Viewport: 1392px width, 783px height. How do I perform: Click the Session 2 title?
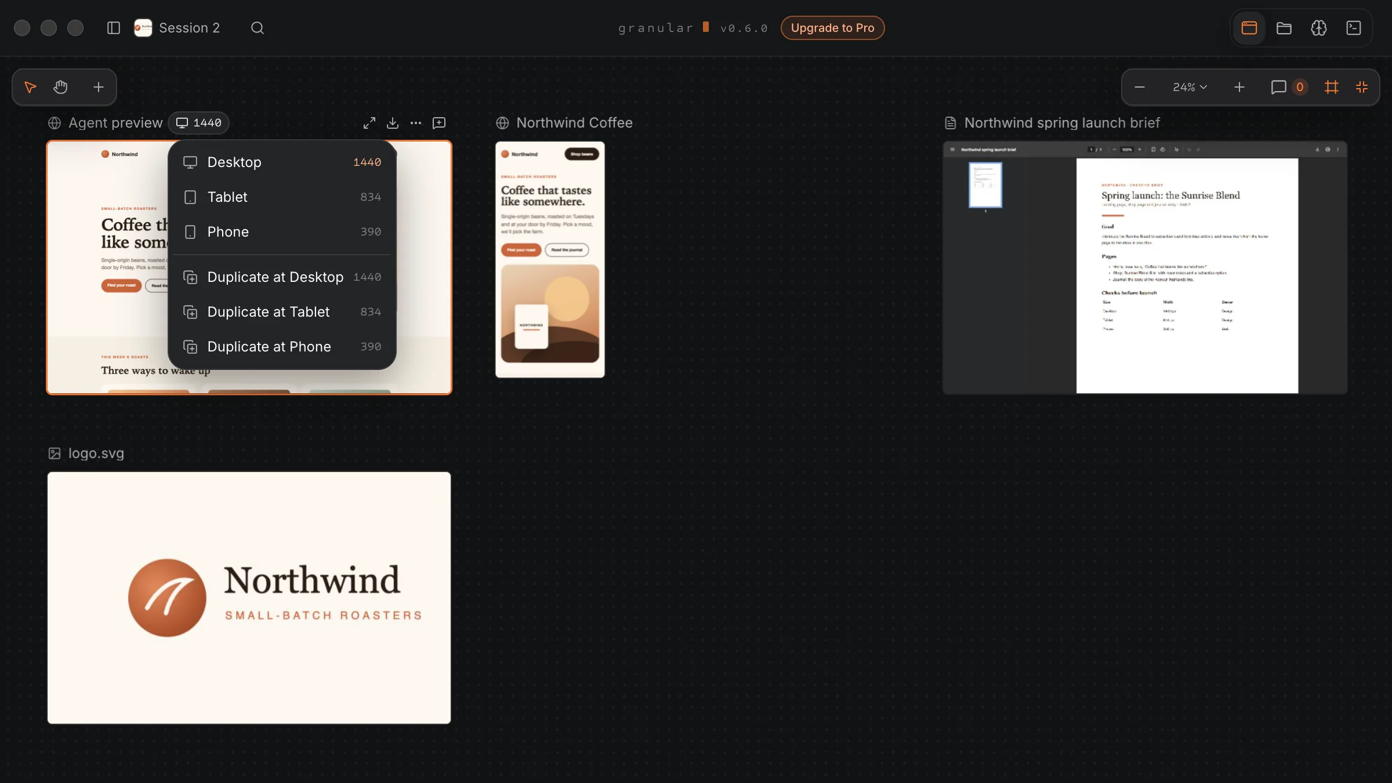tap(189, 28)
